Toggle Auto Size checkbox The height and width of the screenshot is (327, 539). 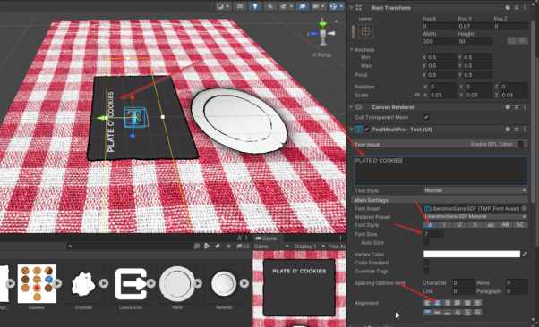click(x=426, y=243)
